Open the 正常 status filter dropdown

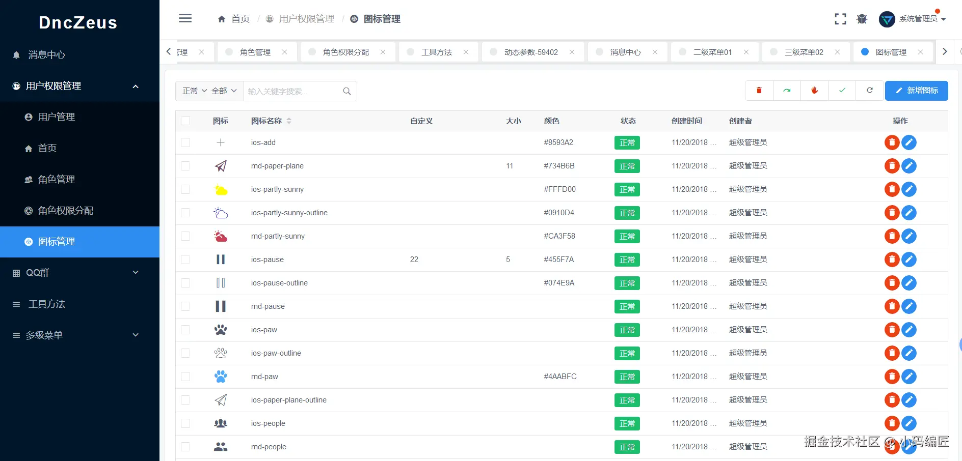coord(194,91)
